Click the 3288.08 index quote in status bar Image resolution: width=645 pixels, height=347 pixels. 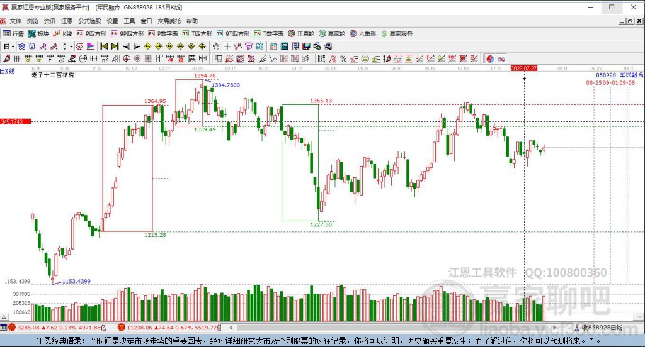click(x=28, y=328)
